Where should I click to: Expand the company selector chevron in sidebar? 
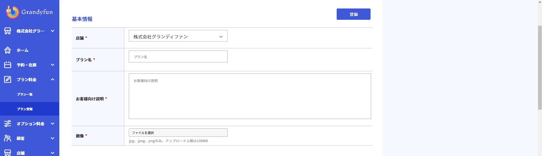[53, 31]
